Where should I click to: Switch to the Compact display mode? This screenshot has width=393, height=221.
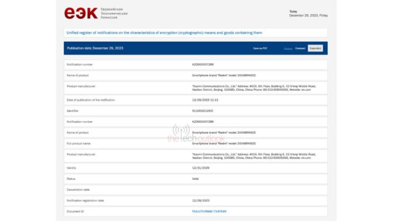pyautogui.click(x=300, y=48)
